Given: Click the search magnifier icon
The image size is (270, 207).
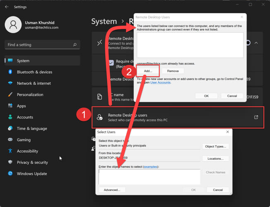Looking at the screenshot, I should pyautogui.click(x=75, y=44).
